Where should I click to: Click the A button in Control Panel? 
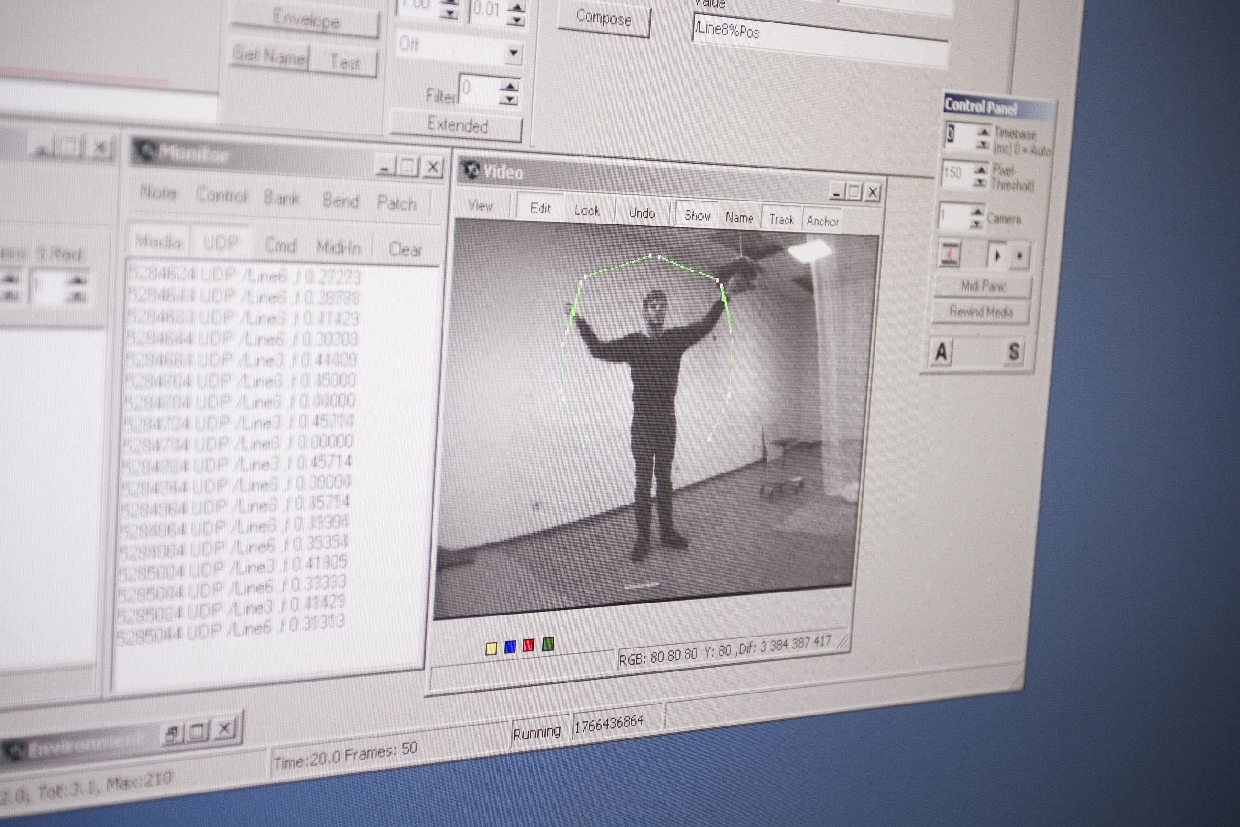click(941, 352)
